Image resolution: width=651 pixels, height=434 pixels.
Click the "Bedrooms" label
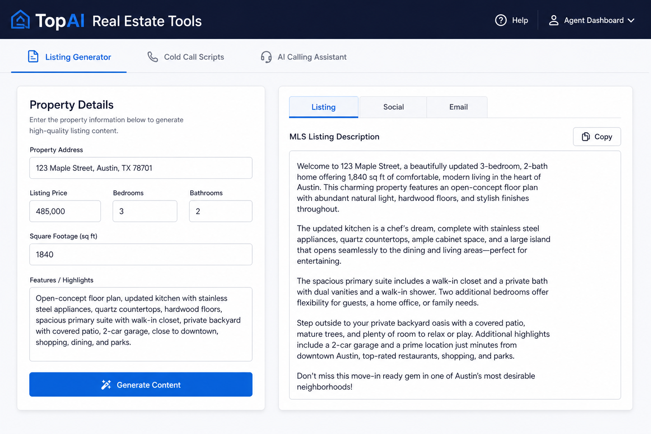click(x=128, y=193)
